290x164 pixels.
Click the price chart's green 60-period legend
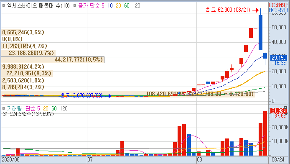(x=127, y=6)
